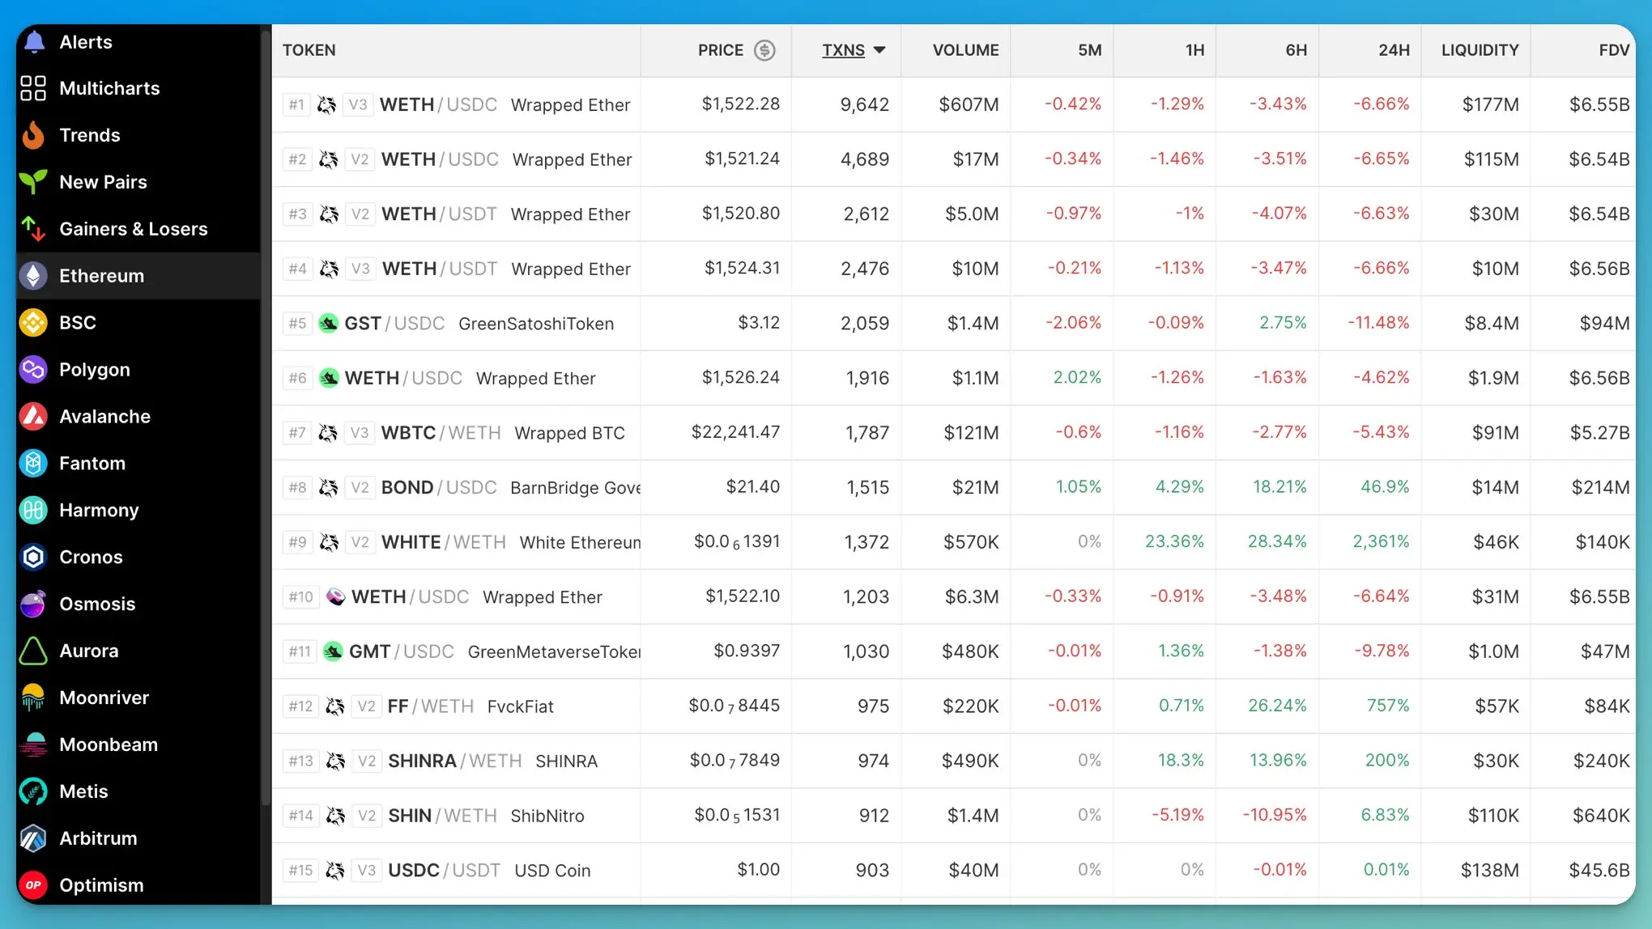
Task: Open BOND/USDC BarnBridge pair
Action: pyautogui.click(x=953, y=487)
